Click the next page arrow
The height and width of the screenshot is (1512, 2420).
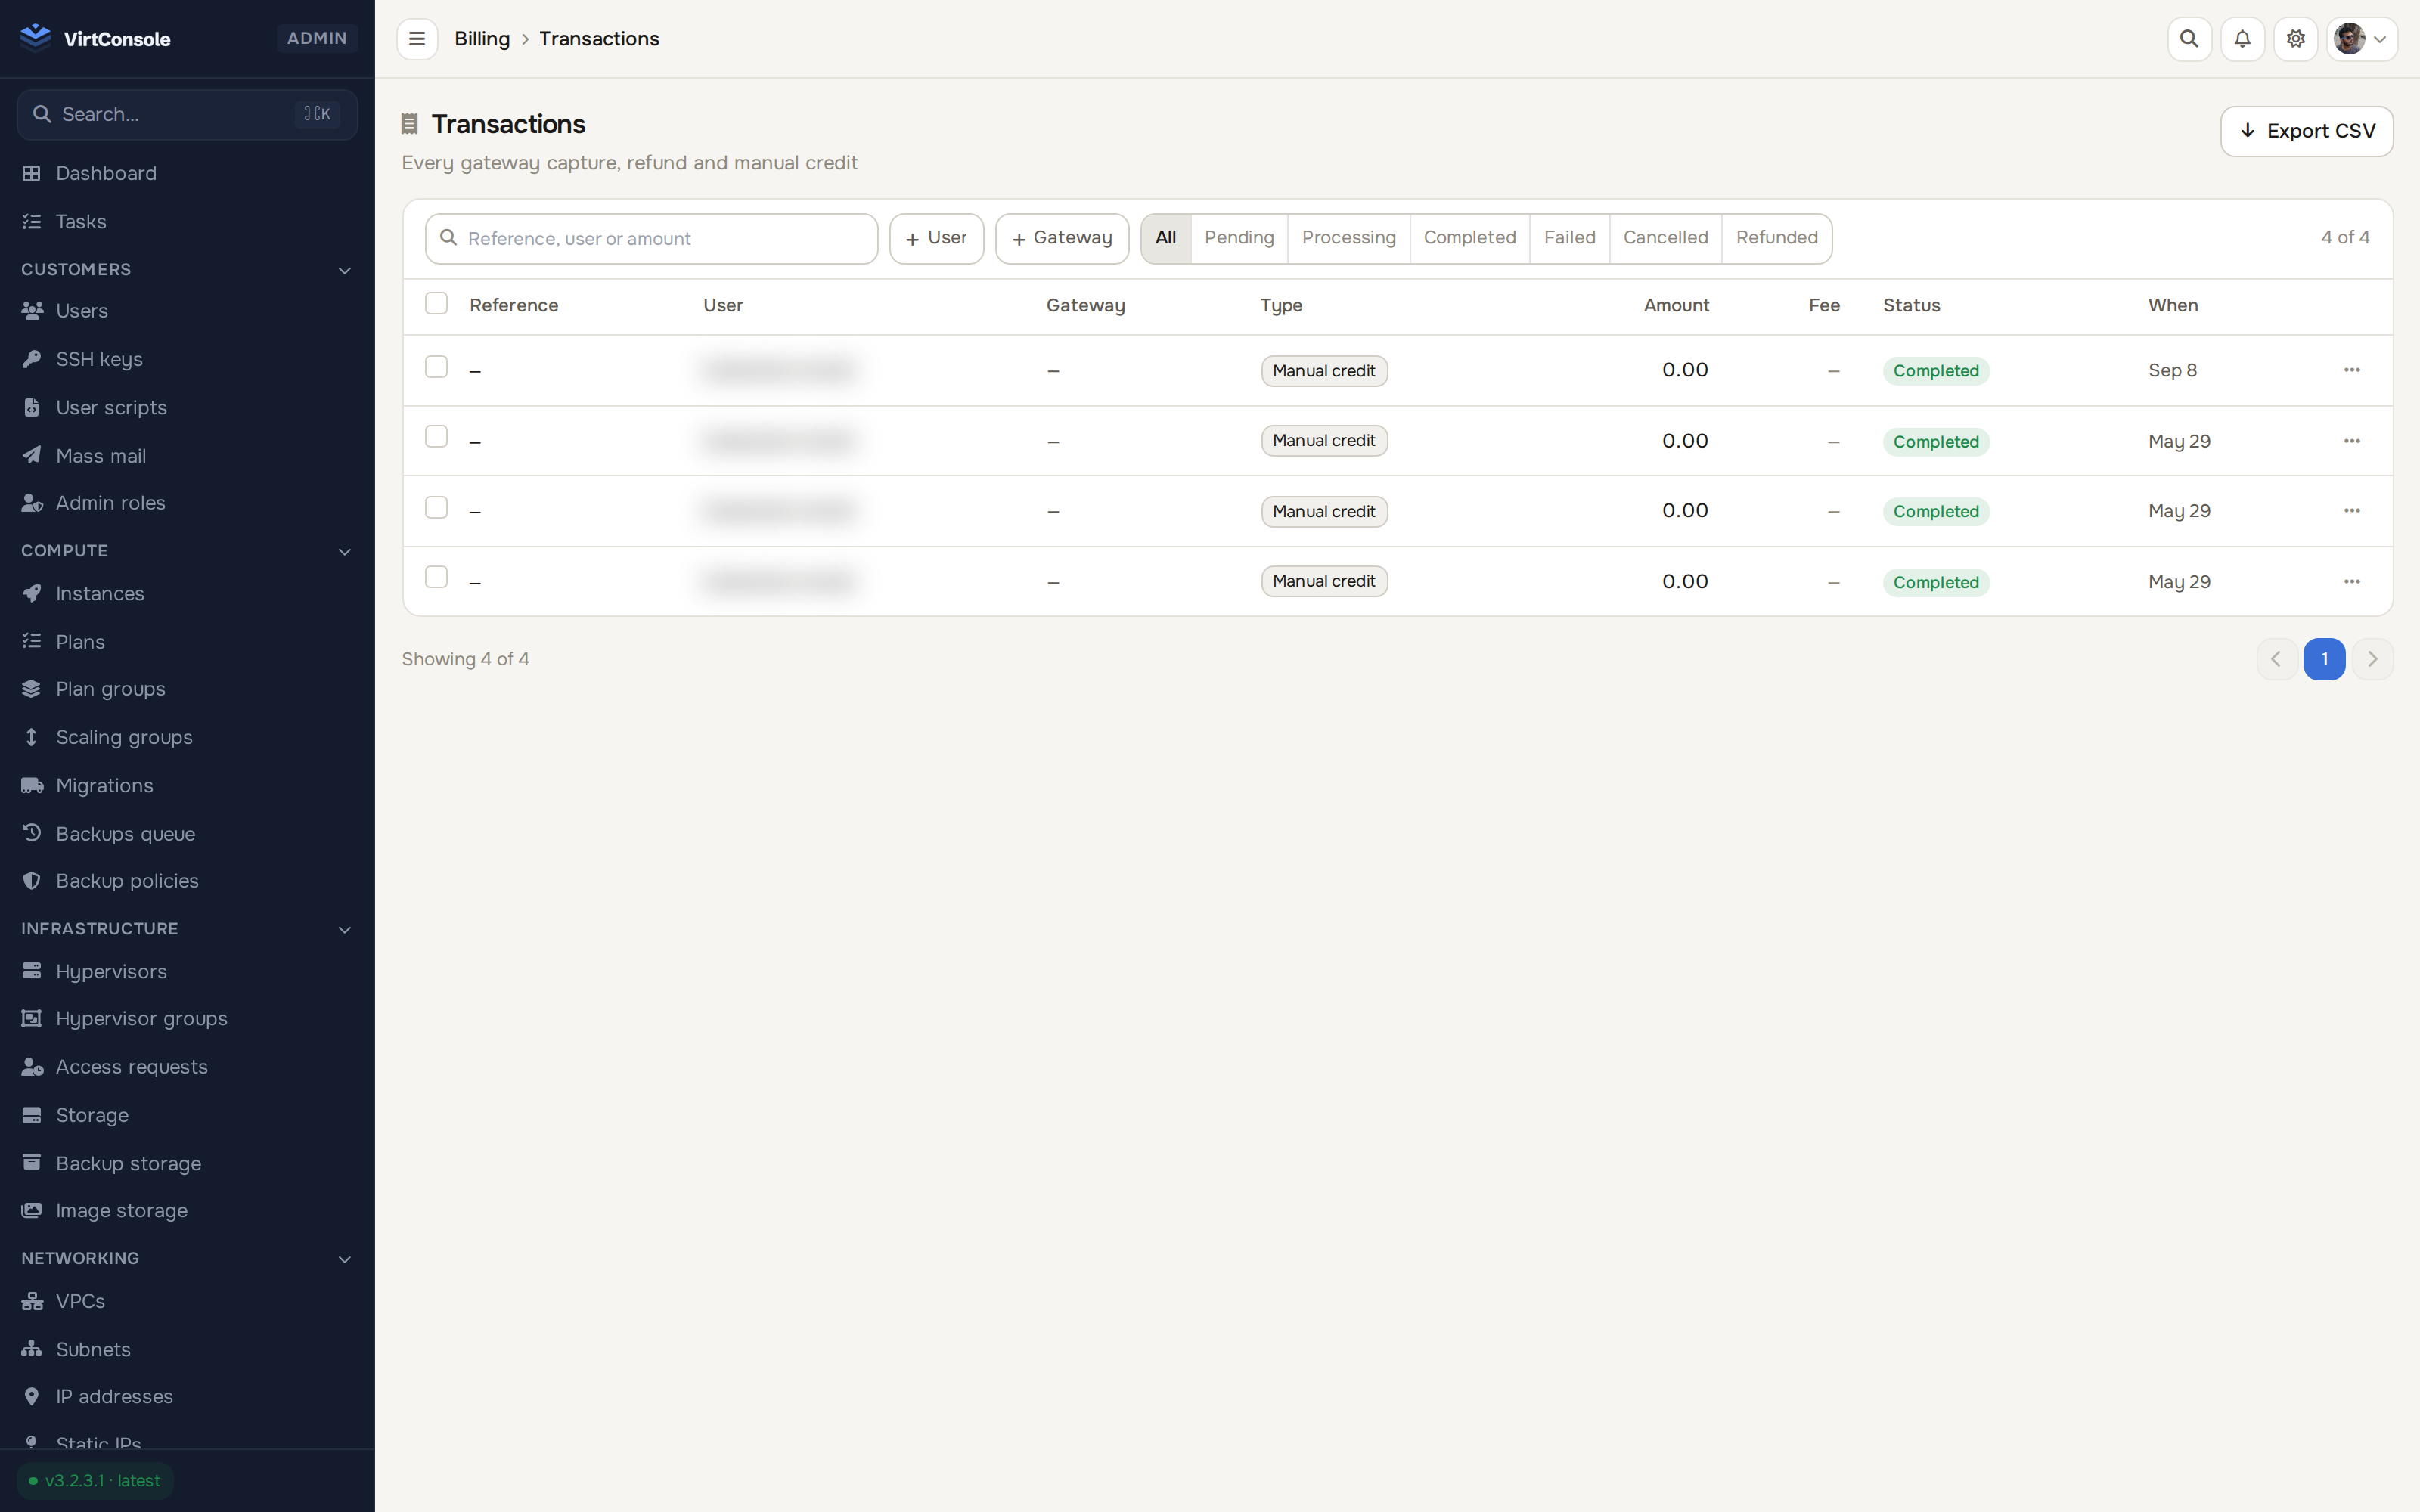(2372, 659)
